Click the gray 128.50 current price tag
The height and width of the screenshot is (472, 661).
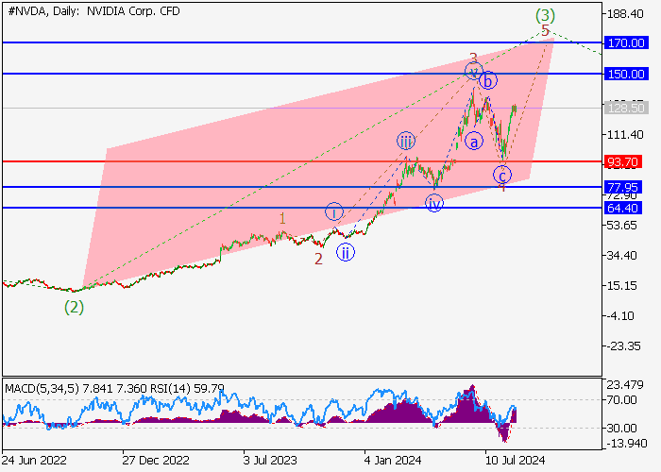pyautogui.click(x=626, y=108)
